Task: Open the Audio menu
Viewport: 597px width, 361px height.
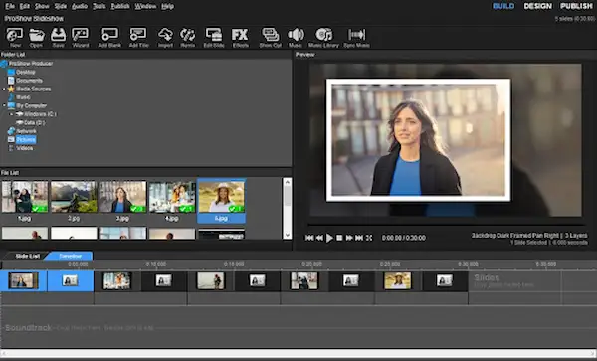Action: point(80,7)
